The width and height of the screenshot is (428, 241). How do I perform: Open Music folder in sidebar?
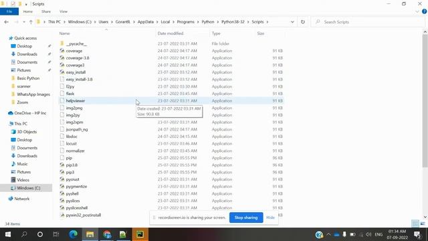22,164
